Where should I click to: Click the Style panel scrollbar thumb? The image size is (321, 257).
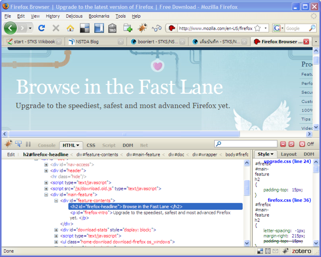coord(316,169)
